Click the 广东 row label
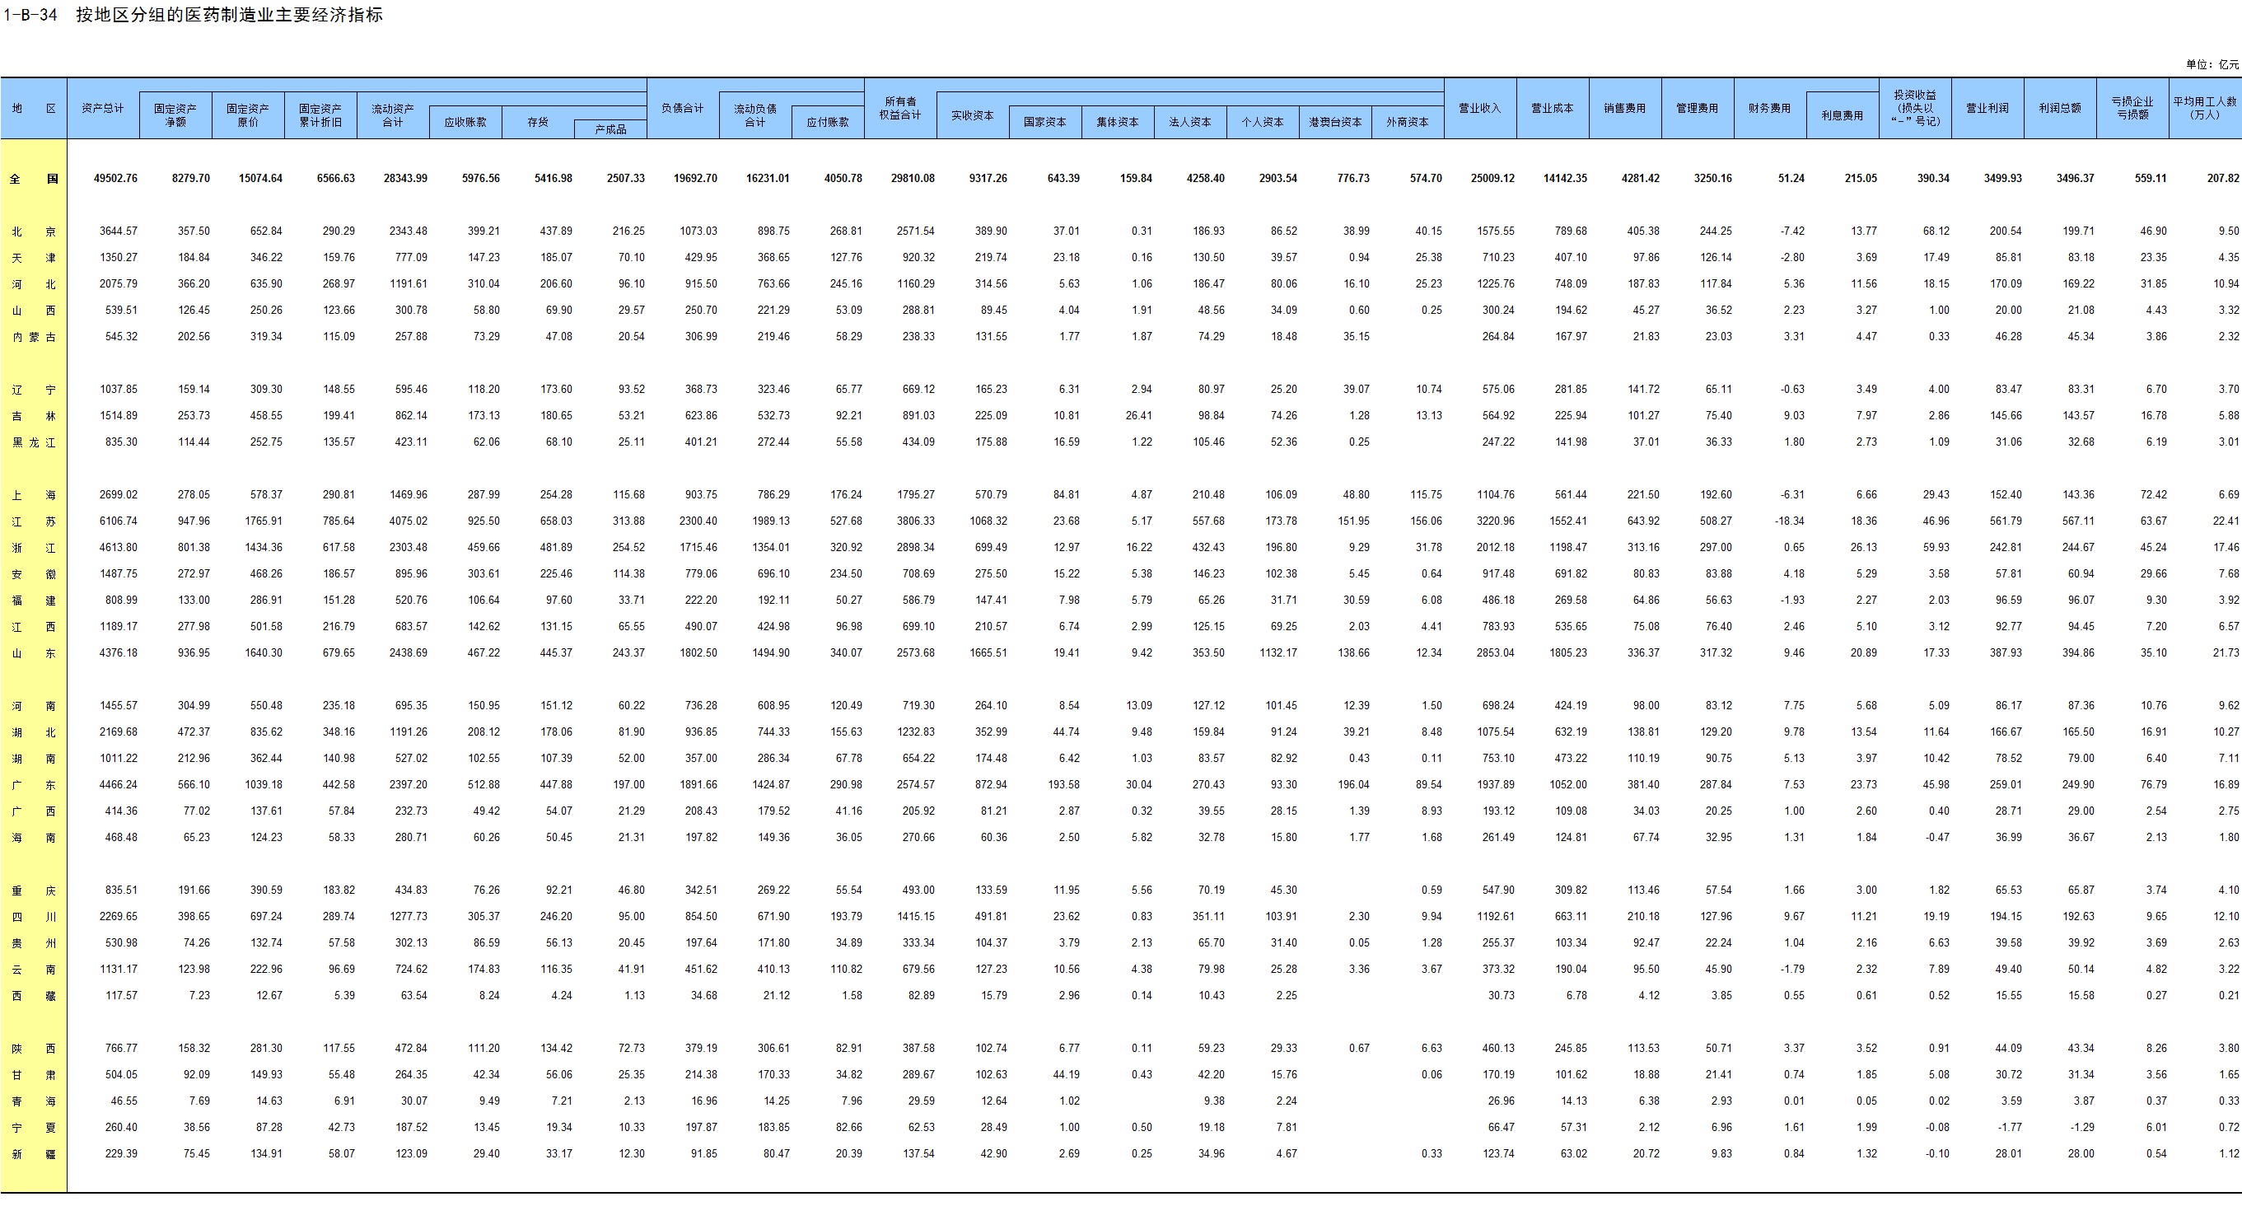2242x1220 pixels. 34,785
